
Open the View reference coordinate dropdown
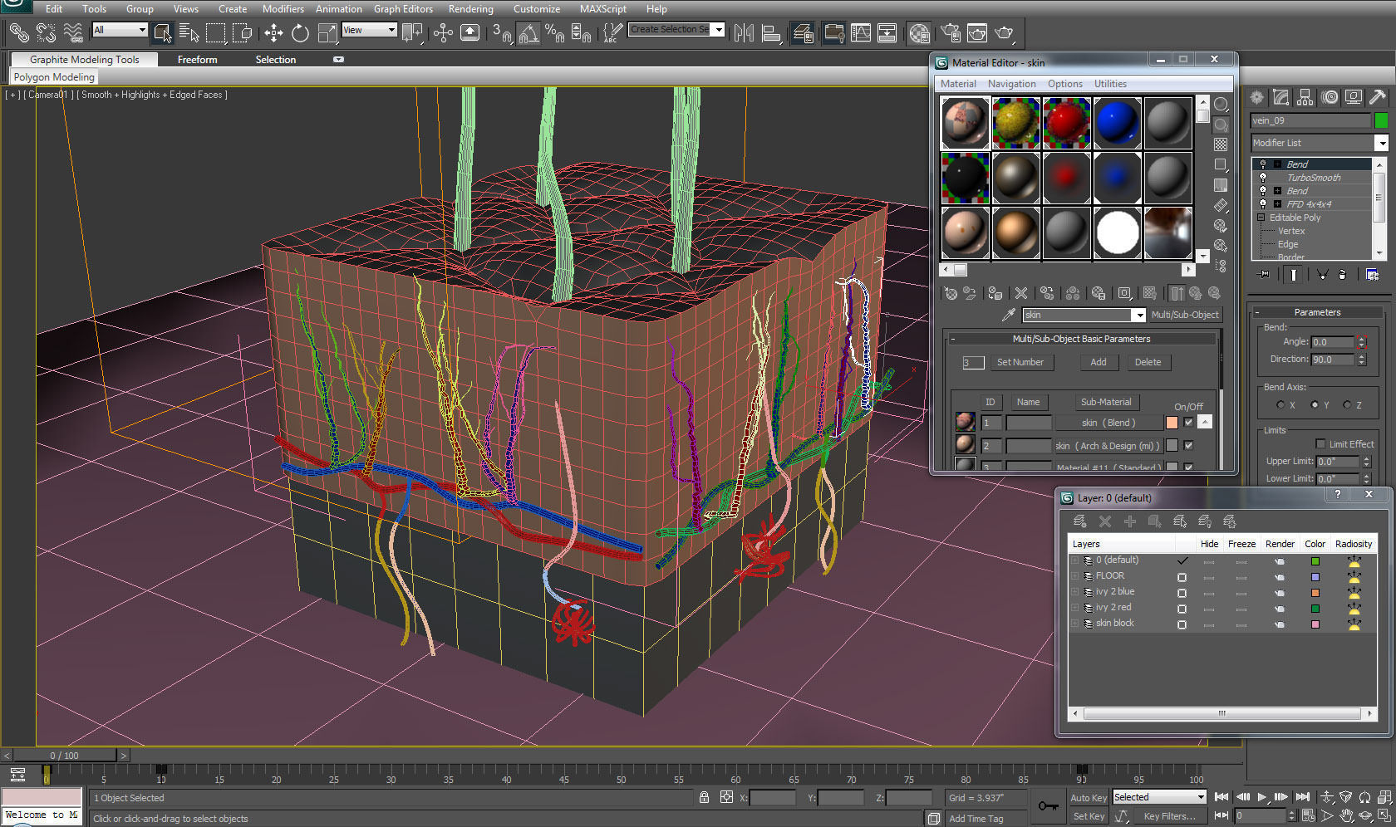pyautogui.click(x=369, y=30)
